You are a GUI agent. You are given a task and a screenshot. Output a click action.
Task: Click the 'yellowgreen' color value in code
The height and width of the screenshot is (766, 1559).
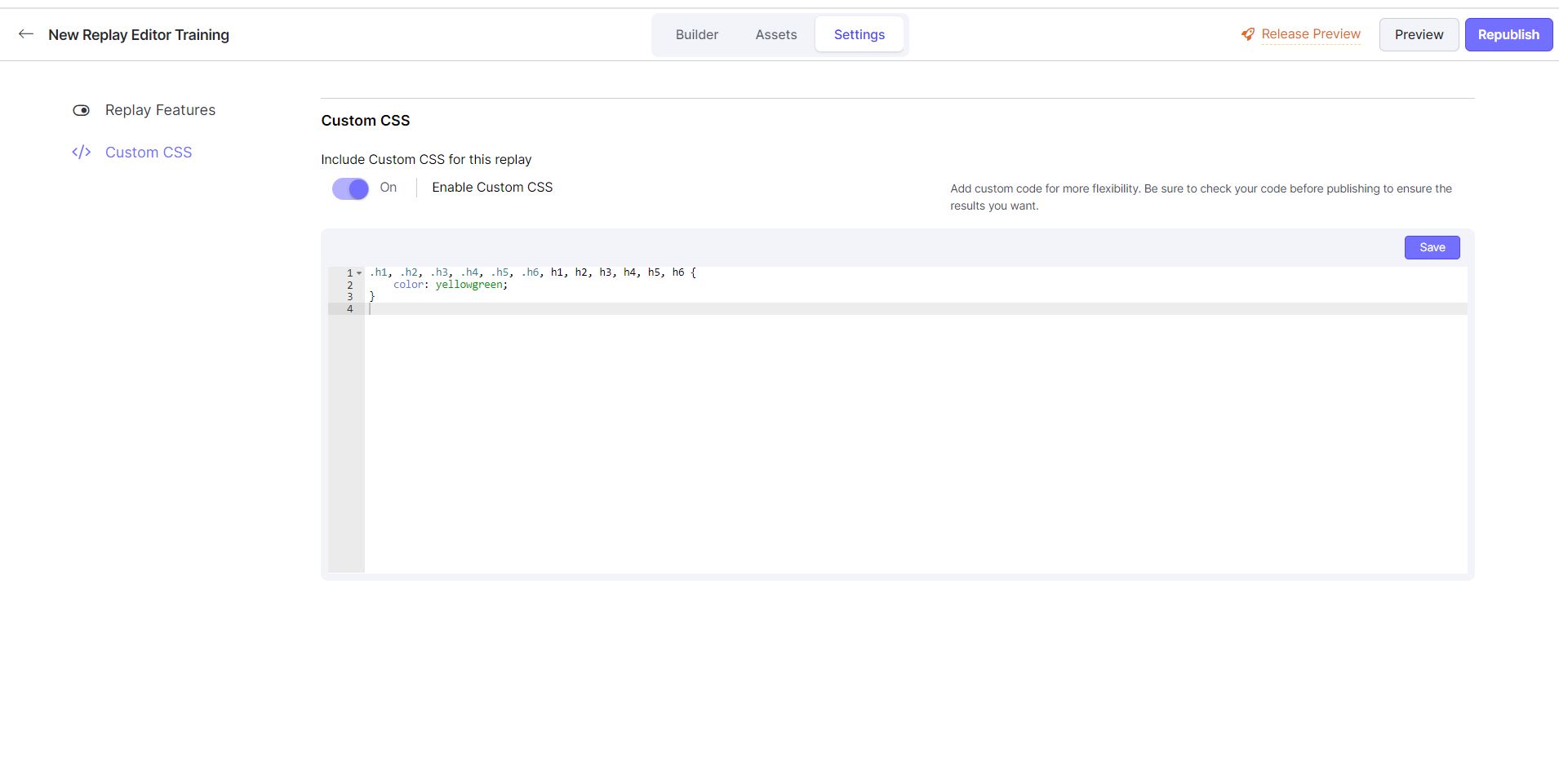[469, 285]
